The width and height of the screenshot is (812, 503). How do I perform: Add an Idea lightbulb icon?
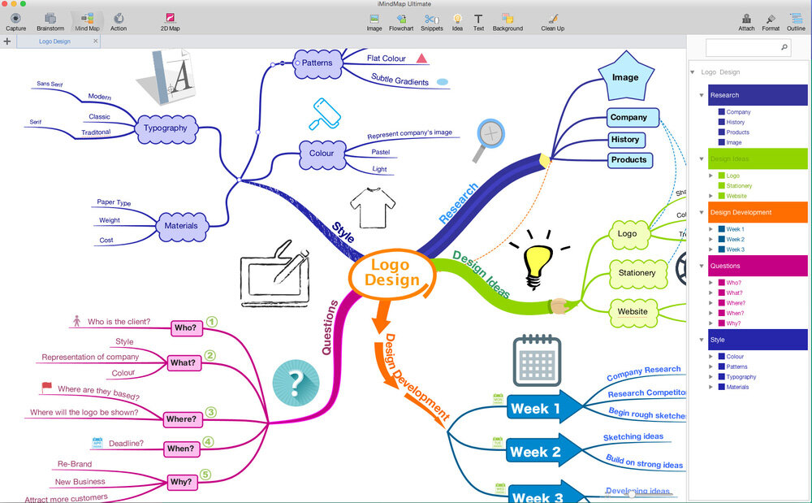click(x=457, y=22)
